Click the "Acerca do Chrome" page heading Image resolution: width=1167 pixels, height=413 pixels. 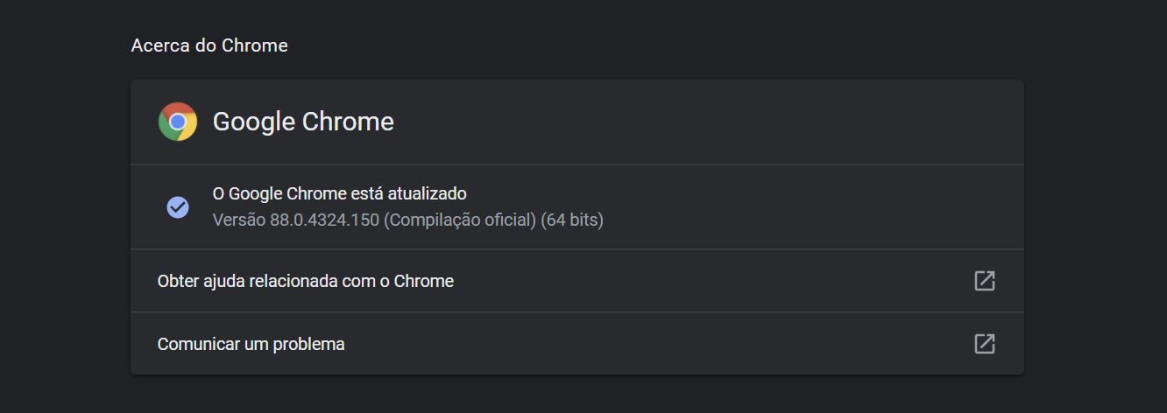click(209, 45)
